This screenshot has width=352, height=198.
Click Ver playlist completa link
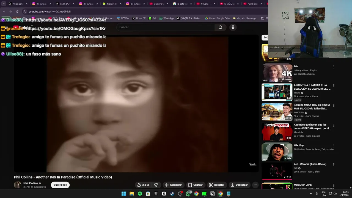click(x=304, y=74)
